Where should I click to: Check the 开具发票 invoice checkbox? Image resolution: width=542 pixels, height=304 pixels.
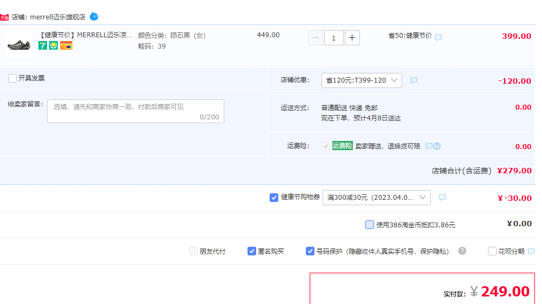click(x=12, y=78)
